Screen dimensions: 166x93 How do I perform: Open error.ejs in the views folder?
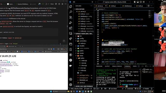[83, 68]
